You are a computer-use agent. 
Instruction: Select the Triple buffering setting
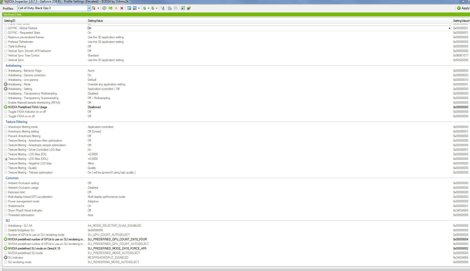pos(236,46)
